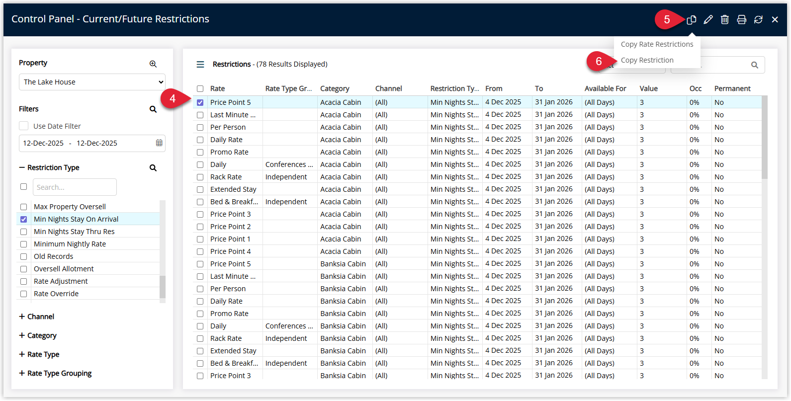This screenshot has width=791, height=401.
Task: Sort by Rate Type Grouping column header
Action: (x=288, y=88)
